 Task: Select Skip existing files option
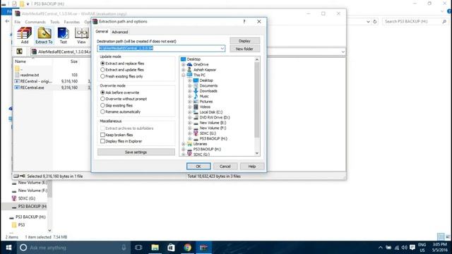102,105
